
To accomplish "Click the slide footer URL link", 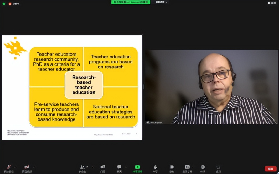I will [x=104, y=135].
